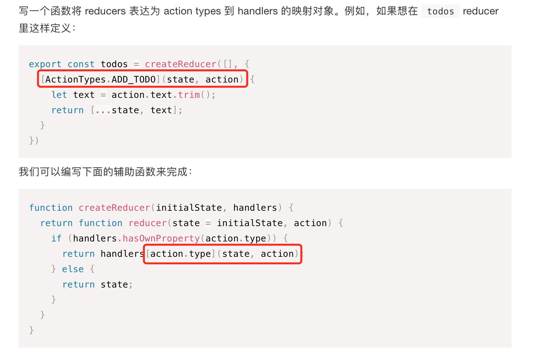Click "initialState" default value after equals sign

tap(250, 223)
